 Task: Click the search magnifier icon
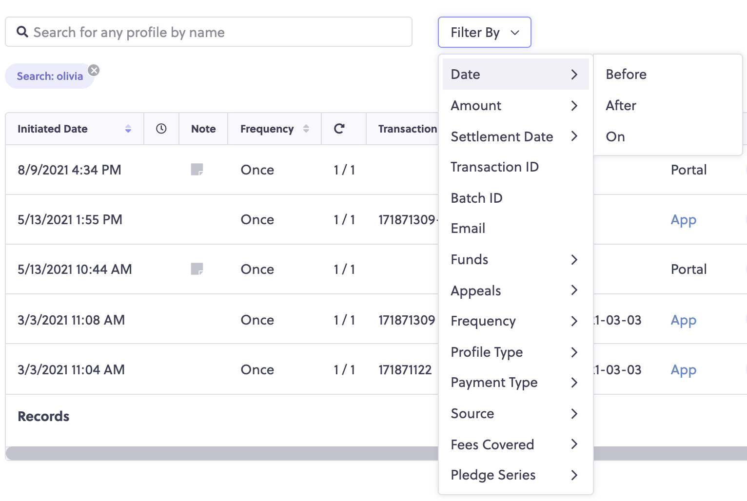click(22, 32)
